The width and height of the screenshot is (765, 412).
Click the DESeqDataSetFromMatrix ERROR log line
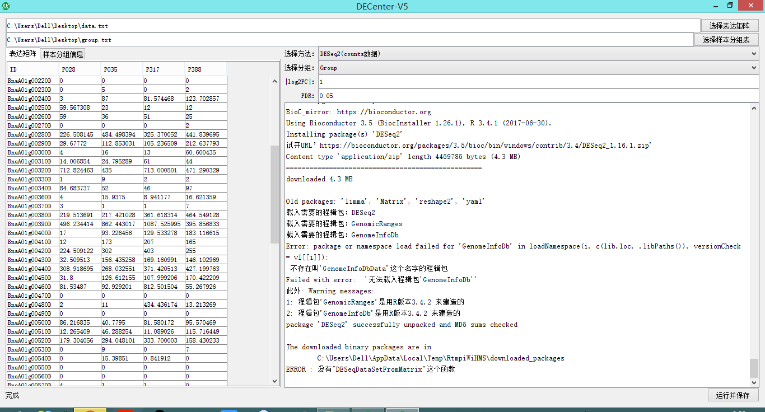click(x=370, y=369)
